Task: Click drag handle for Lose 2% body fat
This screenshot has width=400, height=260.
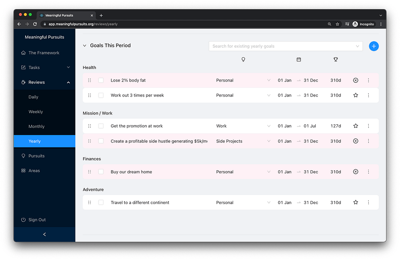Action: click(89, 80)
